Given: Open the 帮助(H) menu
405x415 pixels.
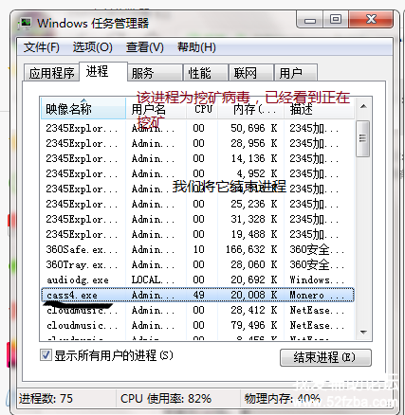Looking at the screenshot, I should pos(196,47).
